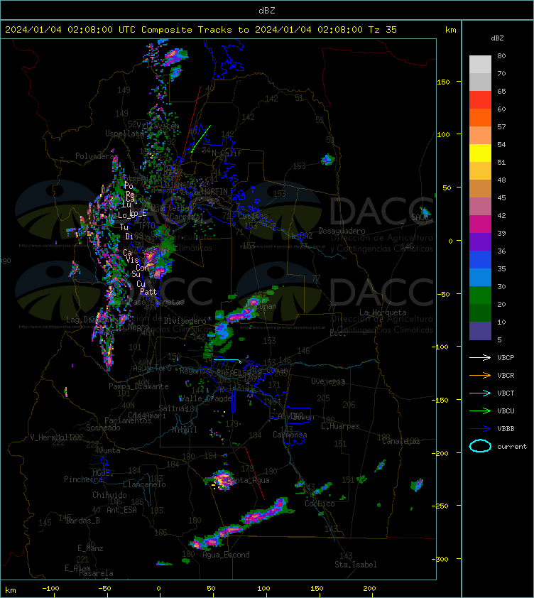This screenshot has height=598, width=534.
Task: Click the '-300' tick on the vertical axis
Action: [x=442, y=559]
